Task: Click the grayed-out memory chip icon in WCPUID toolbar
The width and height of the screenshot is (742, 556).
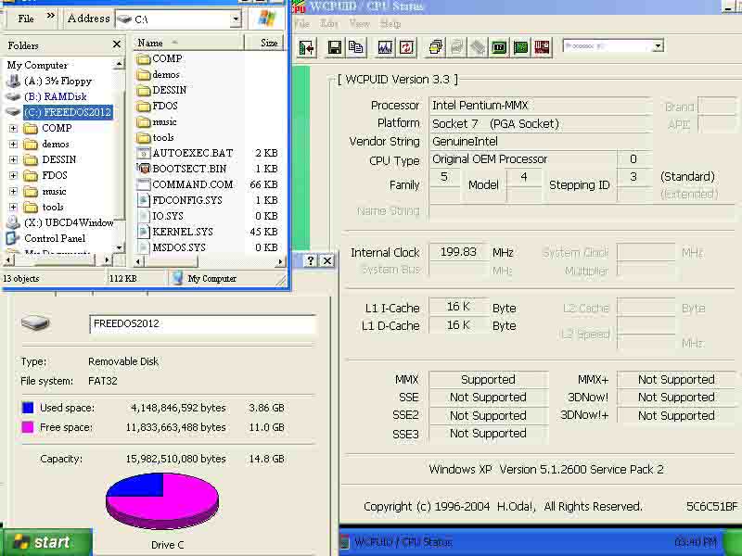Action: (x=478, y=47)
